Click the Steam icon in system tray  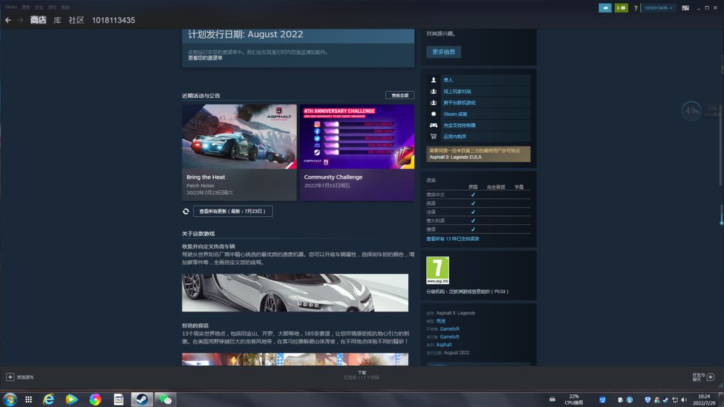click(666, 400)
